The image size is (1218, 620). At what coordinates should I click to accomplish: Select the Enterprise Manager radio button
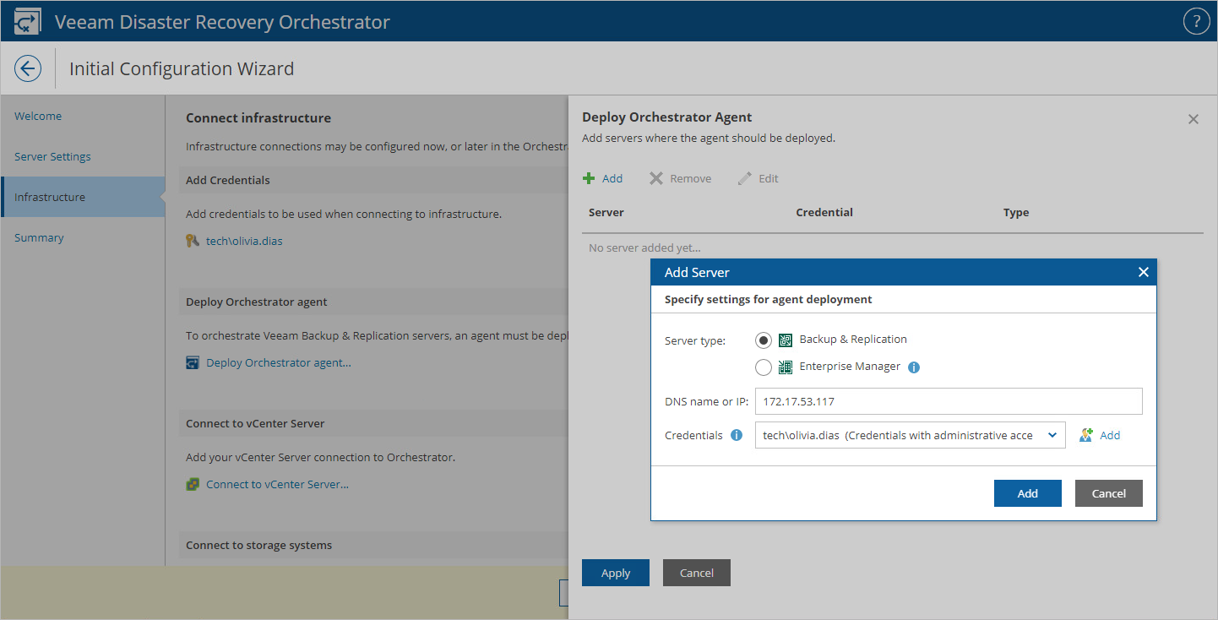pos(764,367)
